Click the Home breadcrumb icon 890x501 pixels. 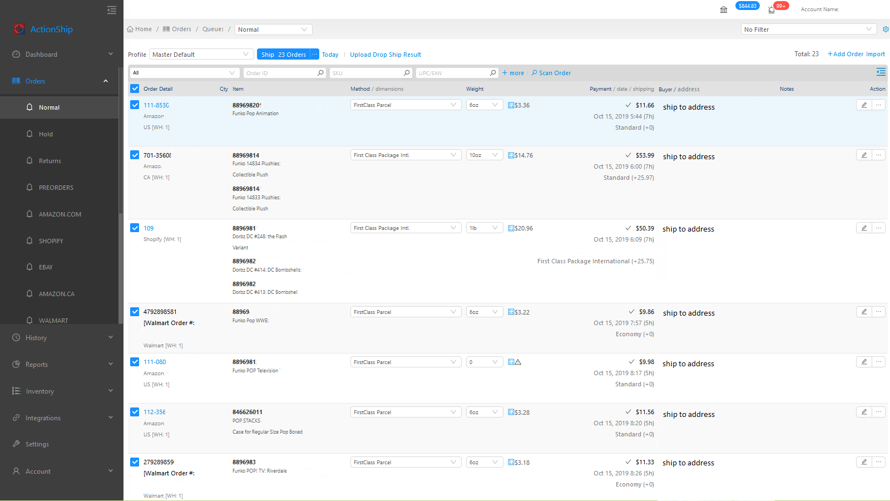(x=130, y=29)
